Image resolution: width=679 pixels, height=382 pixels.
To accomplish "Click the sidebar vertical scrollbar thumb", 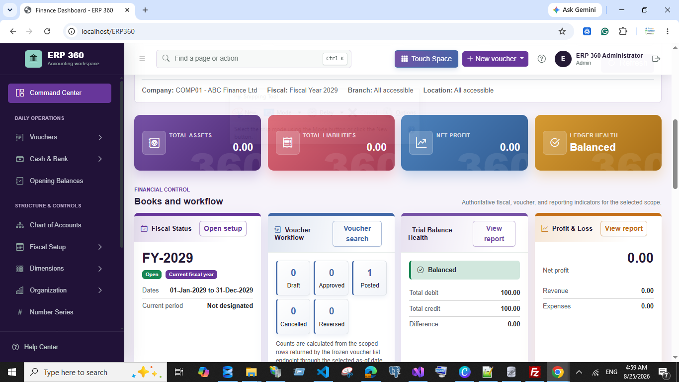I will point(122,164).
